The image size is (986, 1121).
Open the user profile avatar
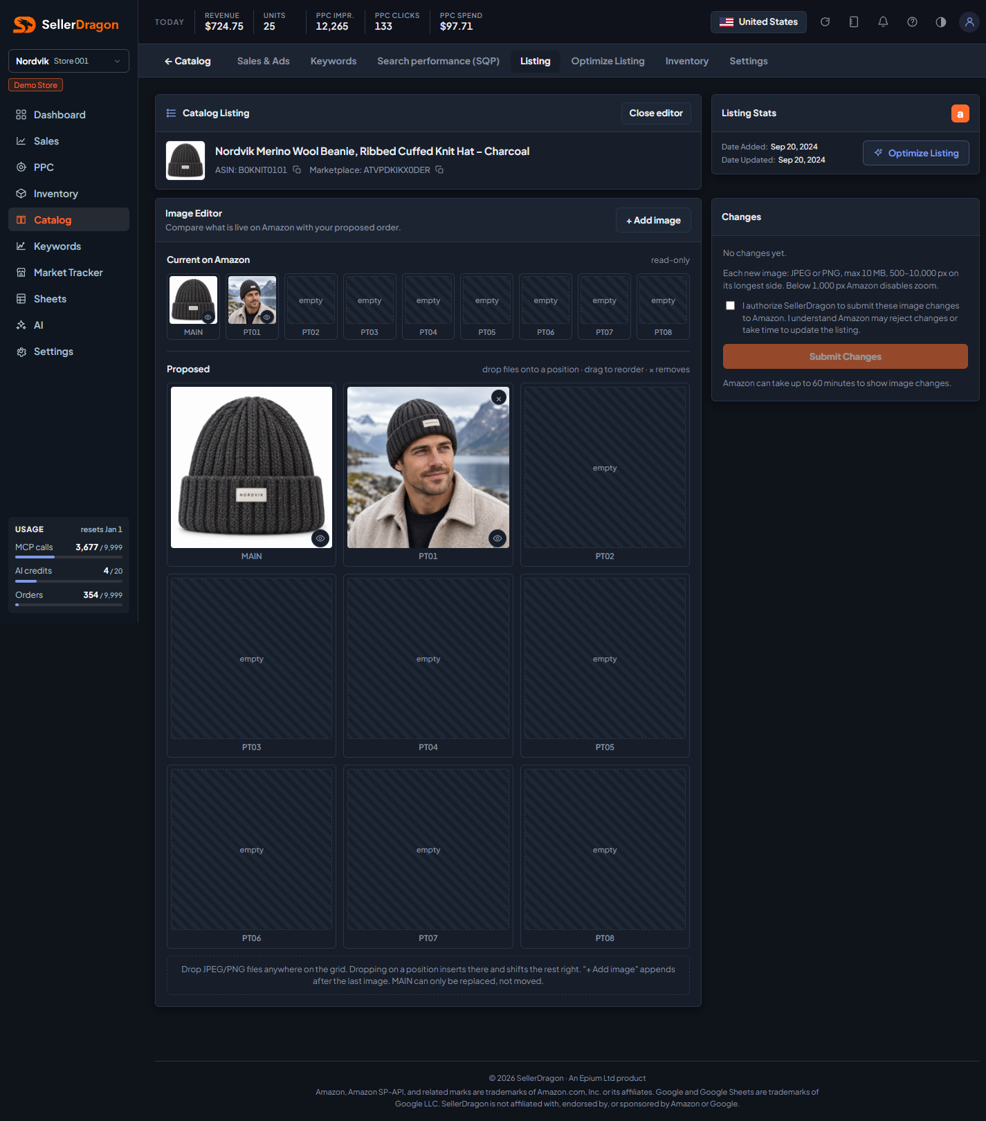(969, 22)
